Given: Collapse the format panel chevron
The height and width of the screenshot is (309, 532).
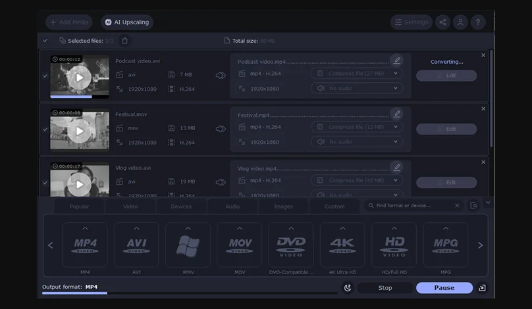Looking at the screenshot, I should click(488, 202).
